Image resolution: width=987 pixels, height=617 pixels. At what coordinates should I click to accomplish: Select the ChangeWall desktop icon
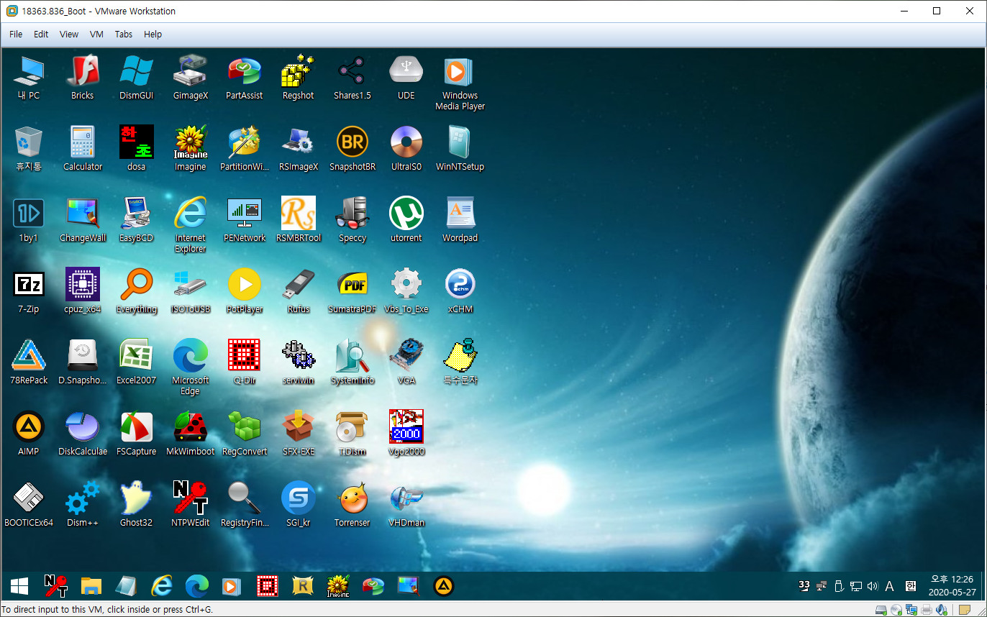point(83,220)
